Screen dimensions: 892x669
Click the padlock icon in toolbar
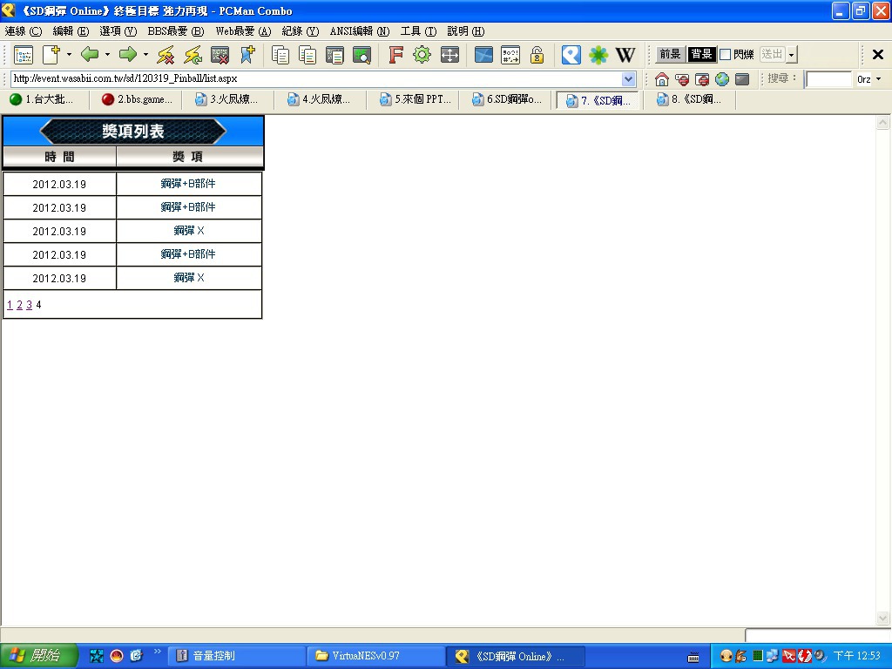pyautogui.click(x=537, y=55)
